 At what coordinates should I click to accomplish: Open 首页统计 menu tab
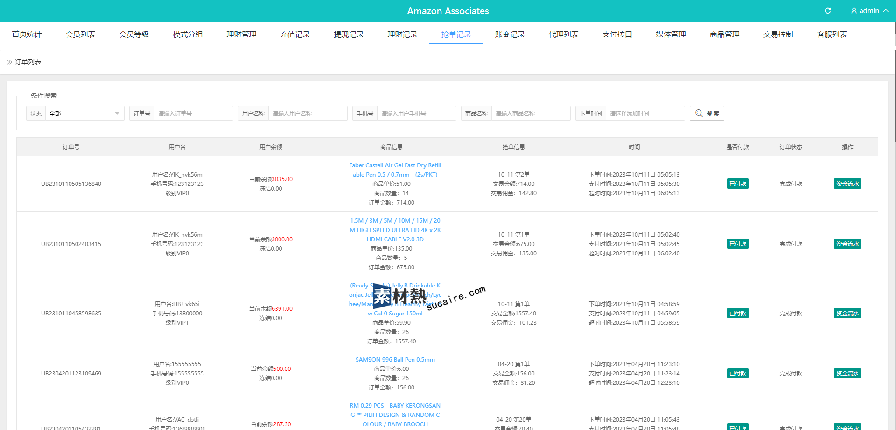(x=27, y=34)
